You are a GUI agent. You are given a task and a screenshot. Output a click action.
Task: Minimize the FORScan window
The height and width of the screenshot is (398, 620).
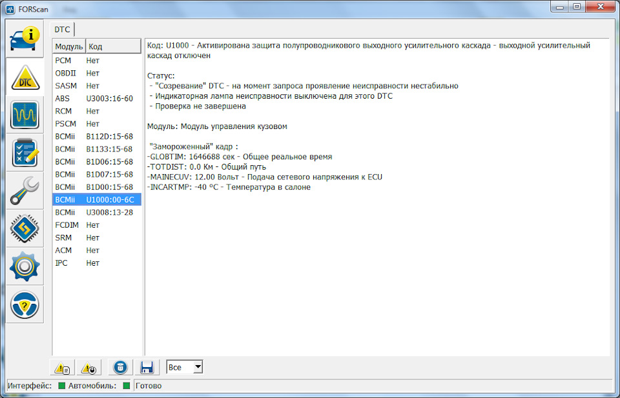(559, 6)
